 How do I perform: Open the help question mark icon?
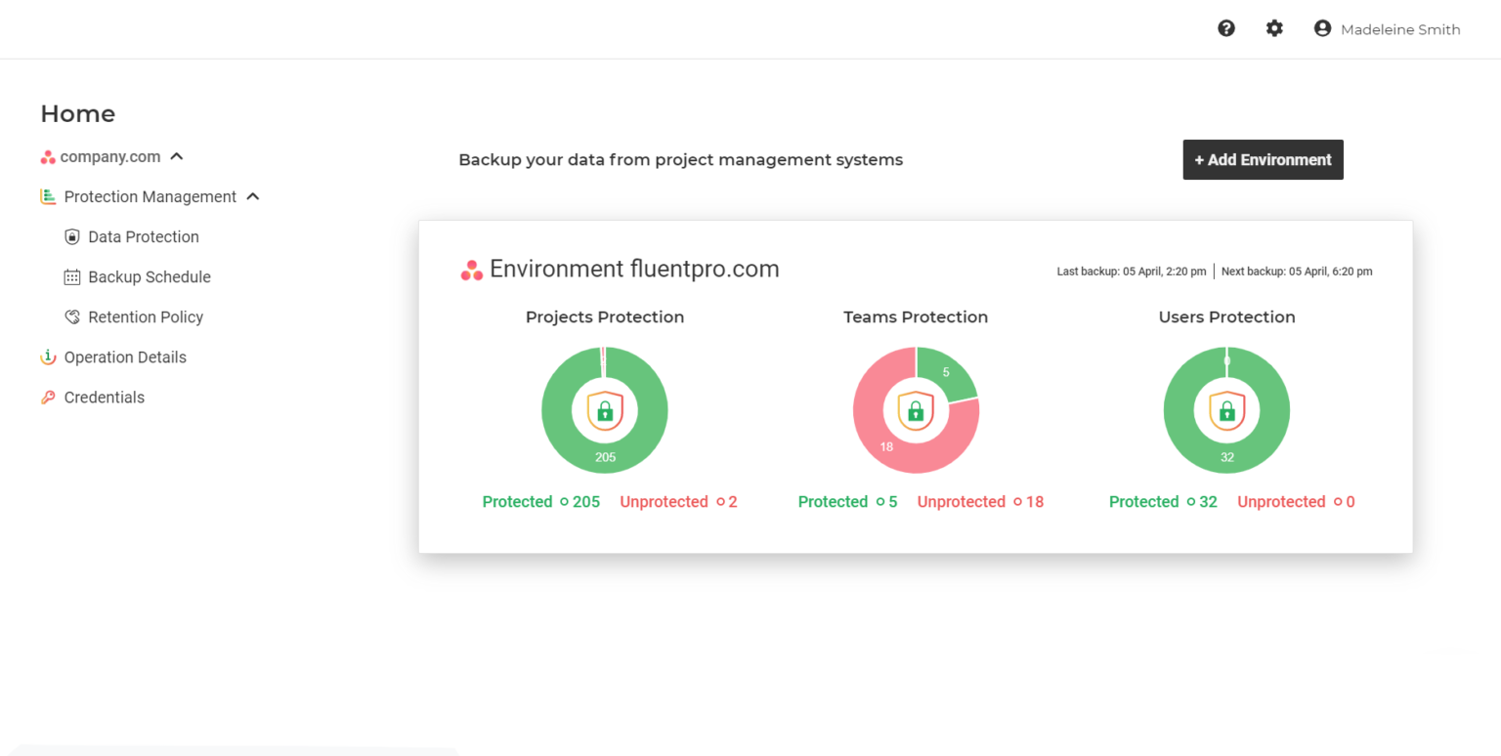pyautogui.click(x=1226, y=28)
